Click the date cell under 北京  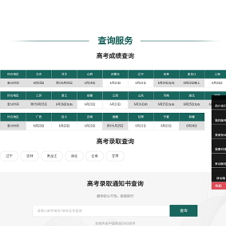(x=39, y=83)
